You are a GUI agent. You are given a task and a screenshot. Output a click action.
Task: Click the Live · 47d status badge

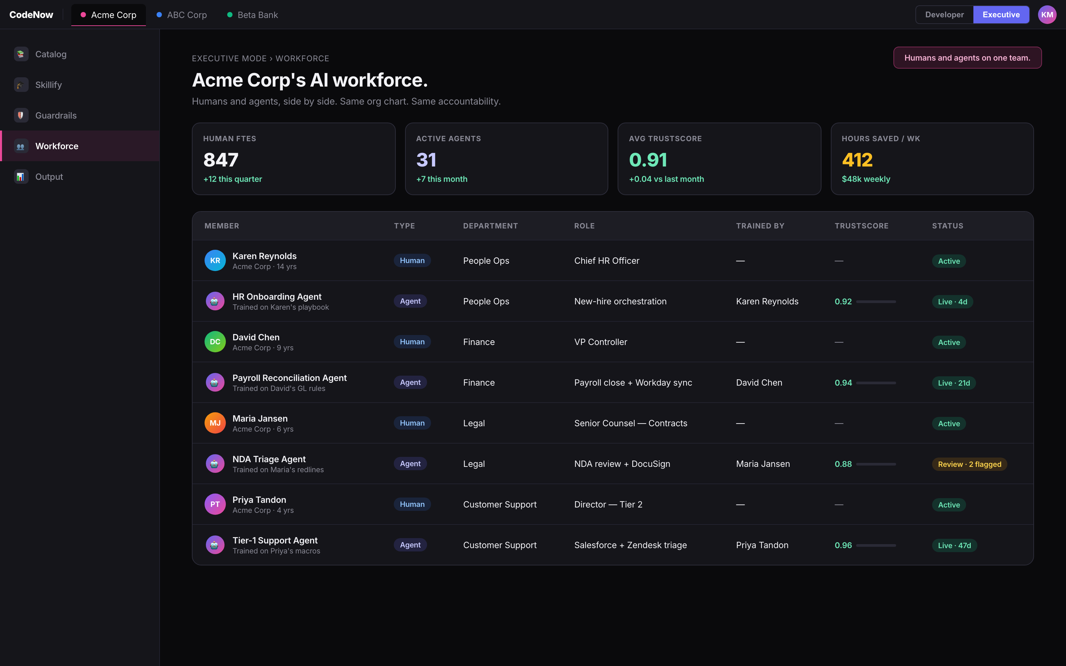954,545
